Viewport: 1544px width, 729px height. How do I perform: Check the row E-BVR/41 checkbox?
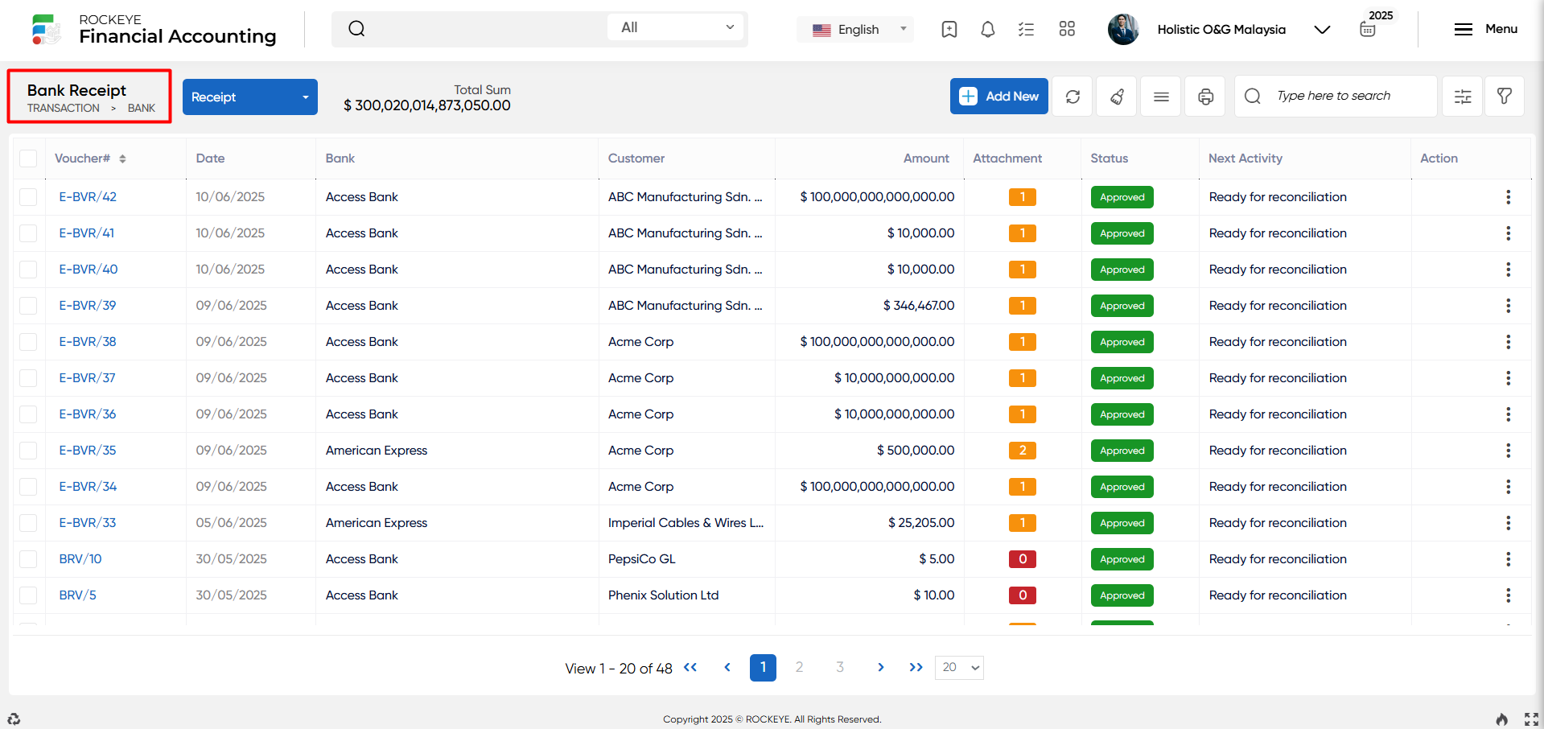(x=28, y=233)
